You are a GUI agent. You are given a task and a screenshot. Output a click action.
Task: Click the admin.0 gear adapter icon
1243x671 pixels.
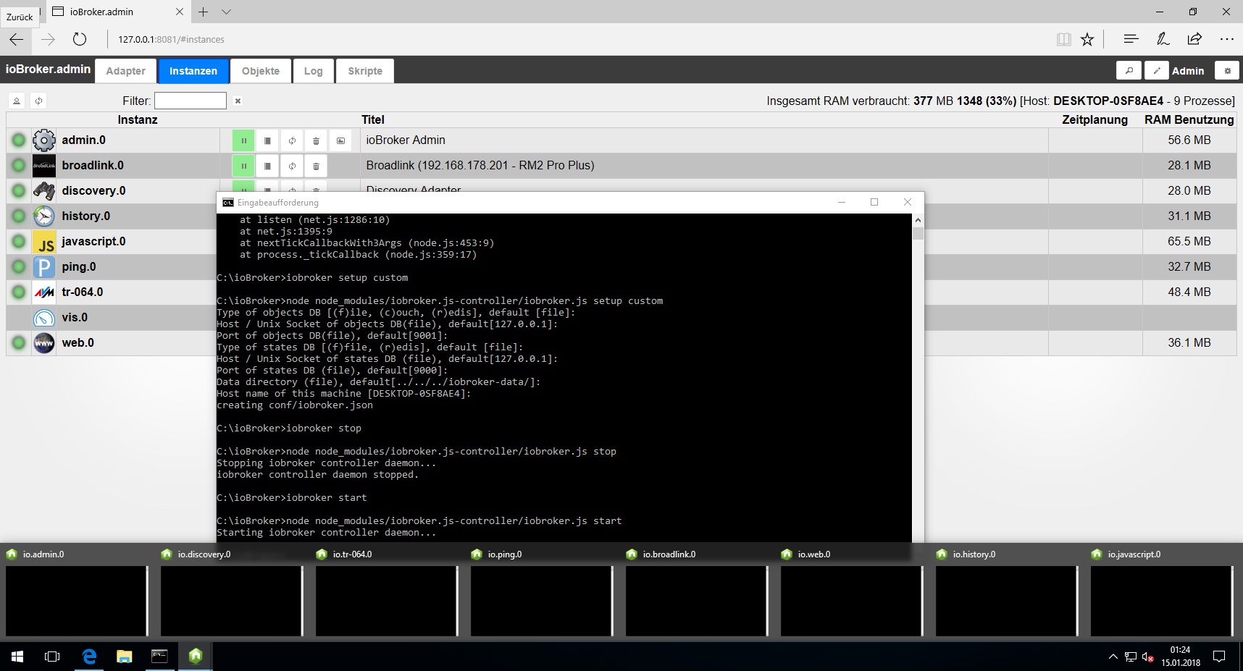tap(44, 140)
